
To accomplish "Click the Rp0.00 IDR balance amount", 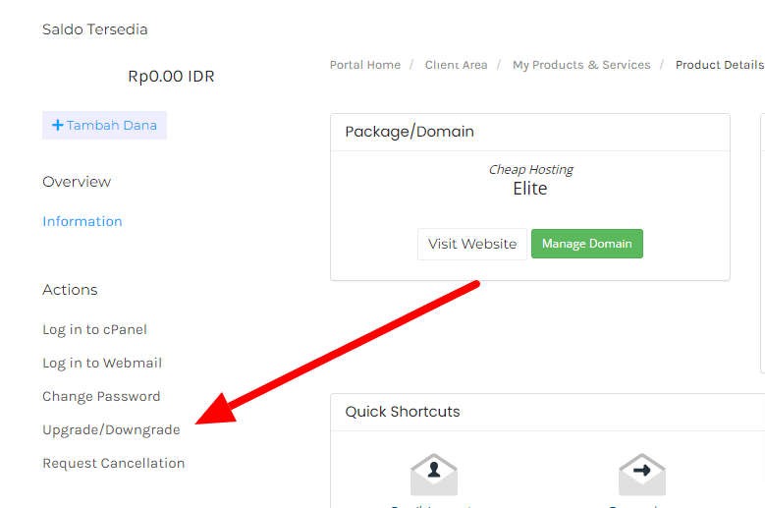I will [171, 77].
